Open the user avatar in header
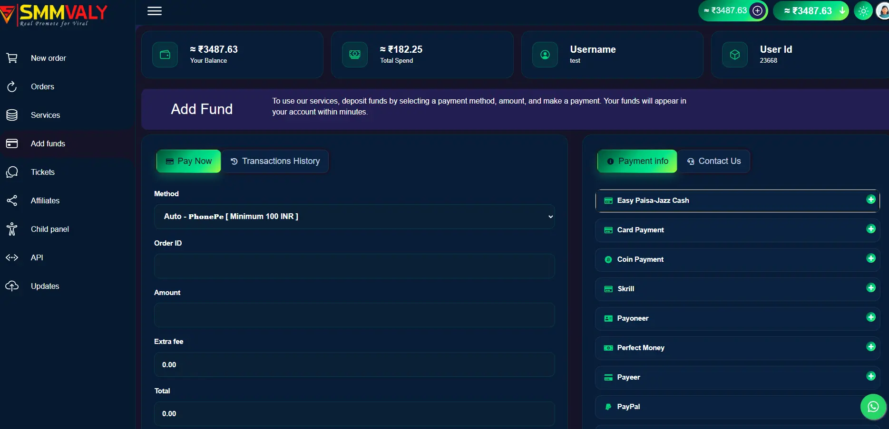 [x=883, y=11]
